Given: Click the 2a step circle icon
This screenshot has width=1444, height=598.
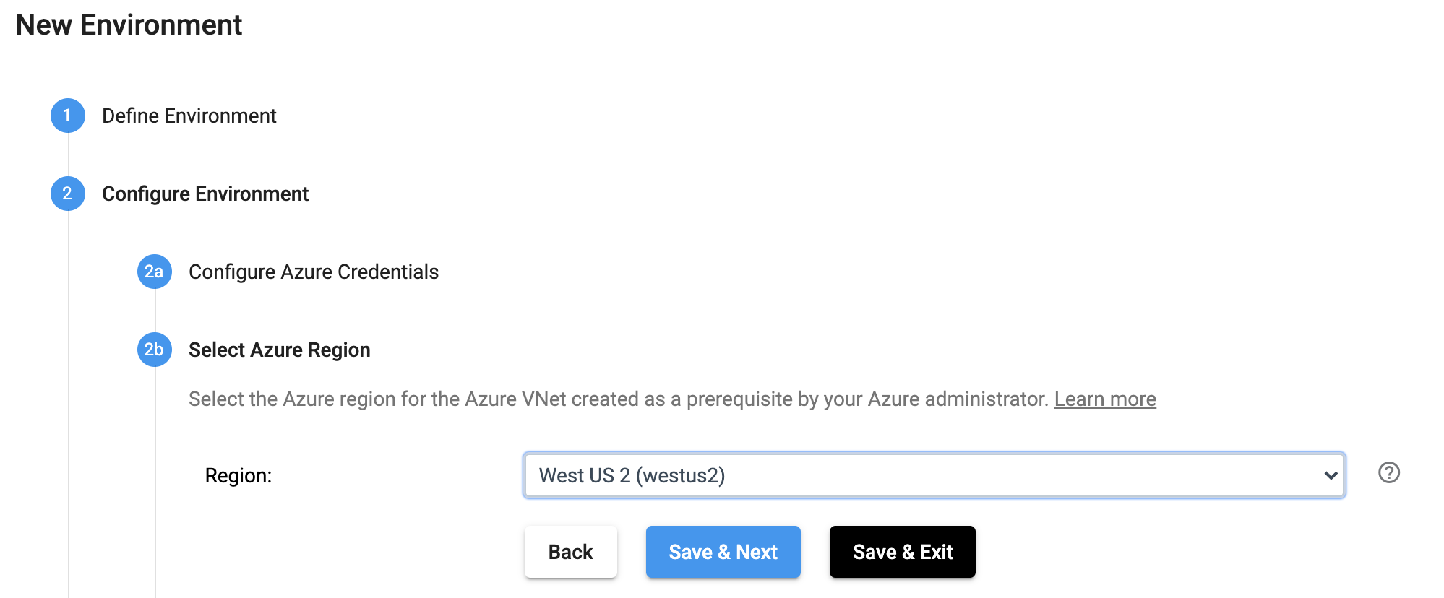Looking at the screenshot, I should click(154, 272).
